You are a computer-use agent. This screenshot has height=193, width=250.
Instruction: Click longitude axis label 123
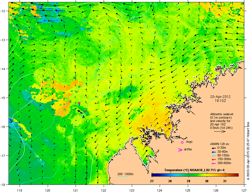(132, 190)
